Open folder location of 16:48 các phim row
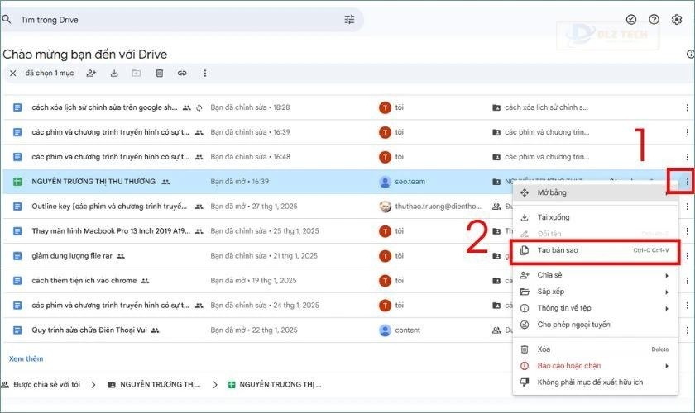The width and height of the screenshot is (695, 413). pyautogui.click(x=541, y=157)
